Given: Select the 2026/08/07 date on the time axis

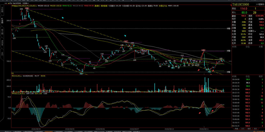Looking at the screenshot, I should click(134, 129).
